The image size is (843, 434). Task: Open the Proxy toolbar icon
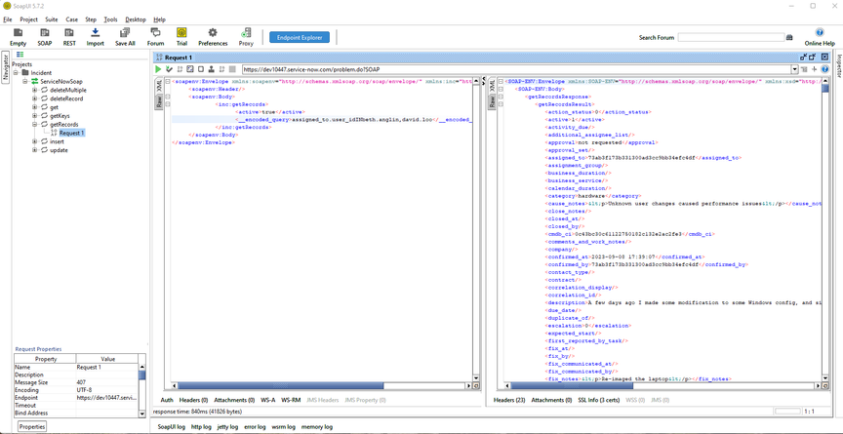click(x=246, y=36)
